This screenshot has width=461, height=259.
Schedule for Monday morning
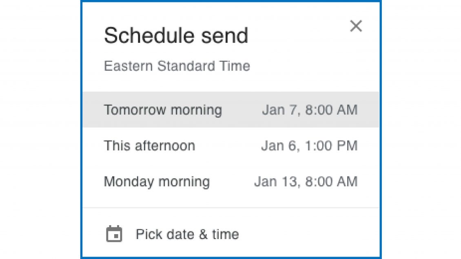click(231, 181)
